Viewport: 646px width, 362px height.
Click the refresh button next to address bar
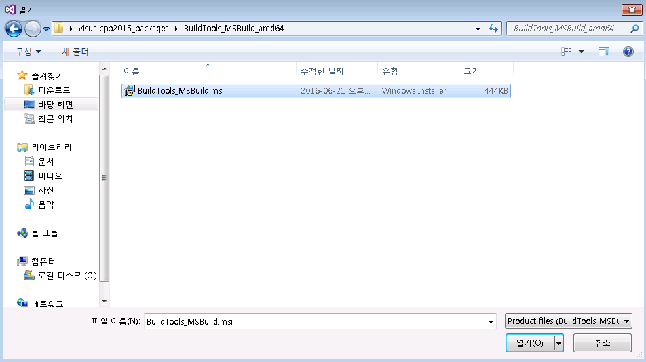coord(493,29)
